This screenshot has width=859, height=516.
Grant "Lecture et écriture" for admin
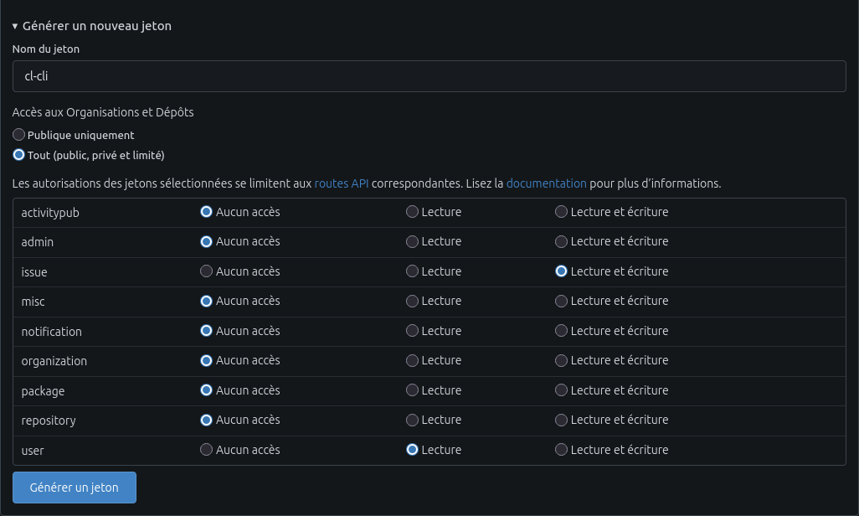(x=561, y=241)
